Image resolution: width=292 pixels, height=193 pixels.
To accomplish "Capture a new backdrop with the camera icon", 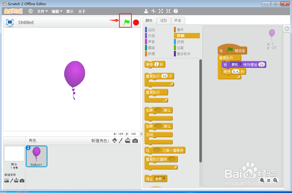I will tap(22, 180).
